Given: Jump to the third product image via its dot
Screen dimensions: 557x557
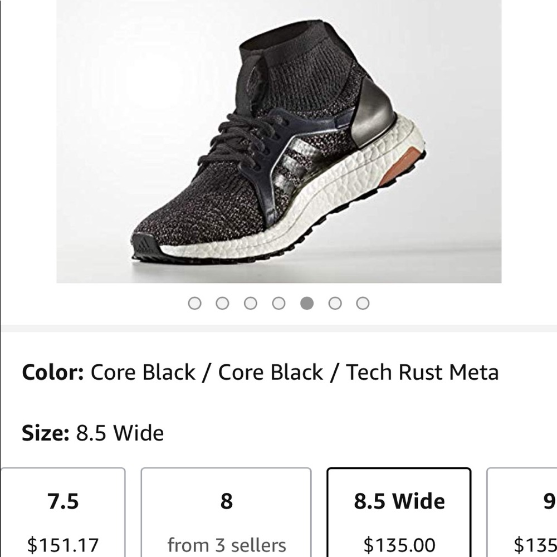Looking at the screenshot, I should point(251,303).
